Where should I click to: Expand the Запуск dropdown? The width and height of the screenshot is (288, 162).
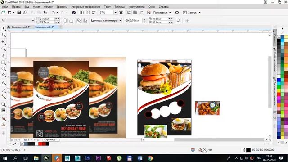pyautogui.click(x=200, y=13)
